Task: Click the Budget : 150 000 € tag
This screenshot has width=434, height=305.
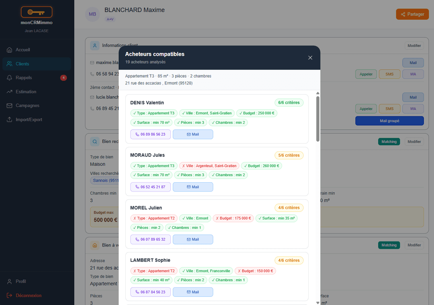Action: click(x=256, y=271)
